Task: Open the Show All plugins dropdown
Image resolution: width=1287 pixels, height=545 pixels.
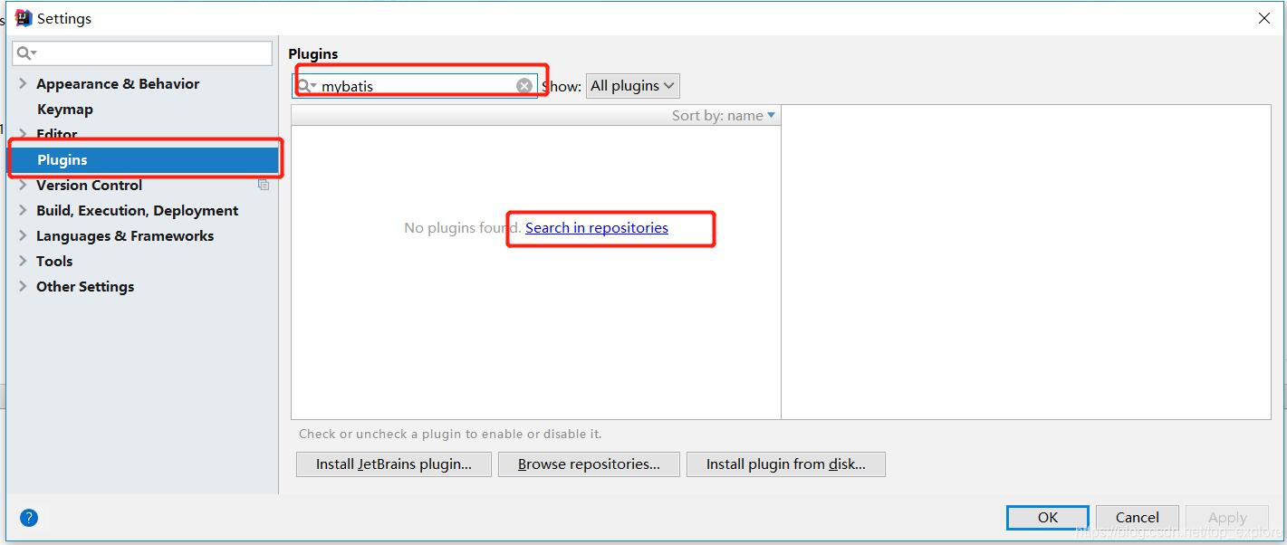Action: coord(632,86)
